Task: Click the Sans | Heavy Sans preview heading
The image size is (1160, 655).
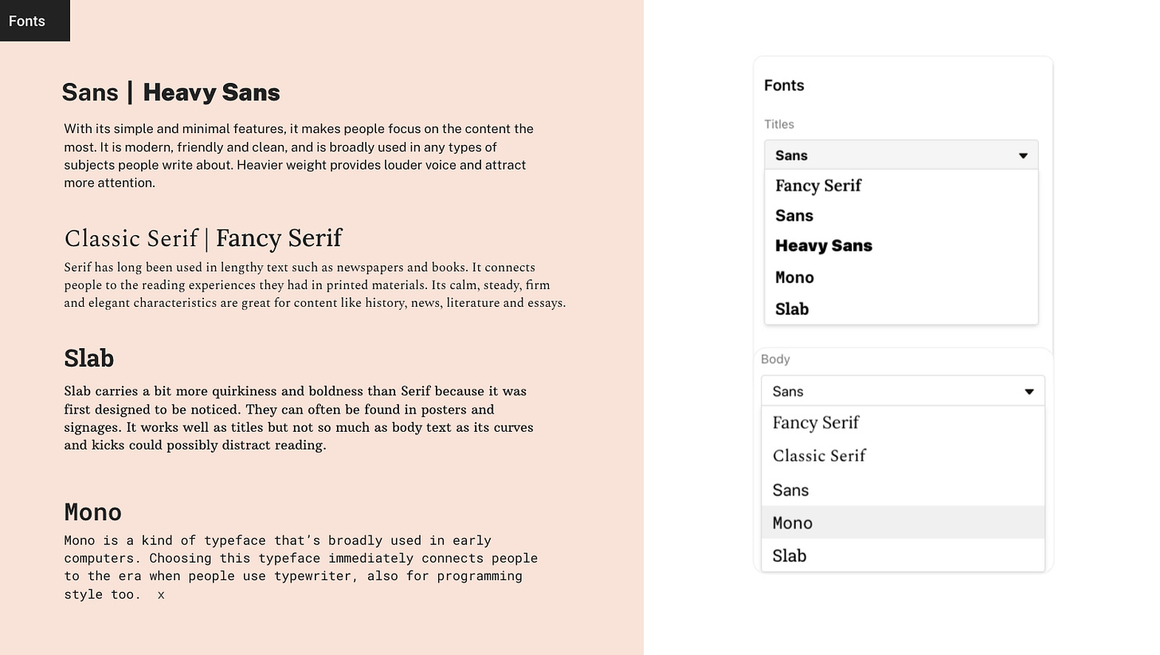Action: 171,92
